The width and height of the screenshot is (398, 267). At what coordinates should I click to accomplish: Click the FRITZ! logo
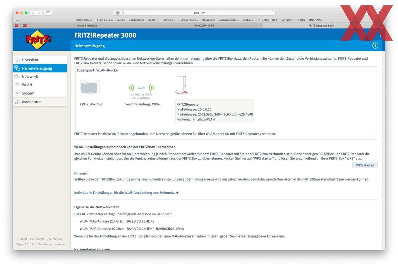[x=39, y=39]
